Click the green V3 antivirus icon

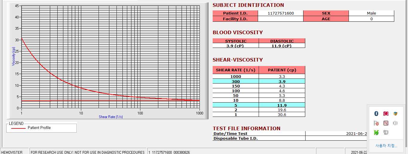point(376,133)
